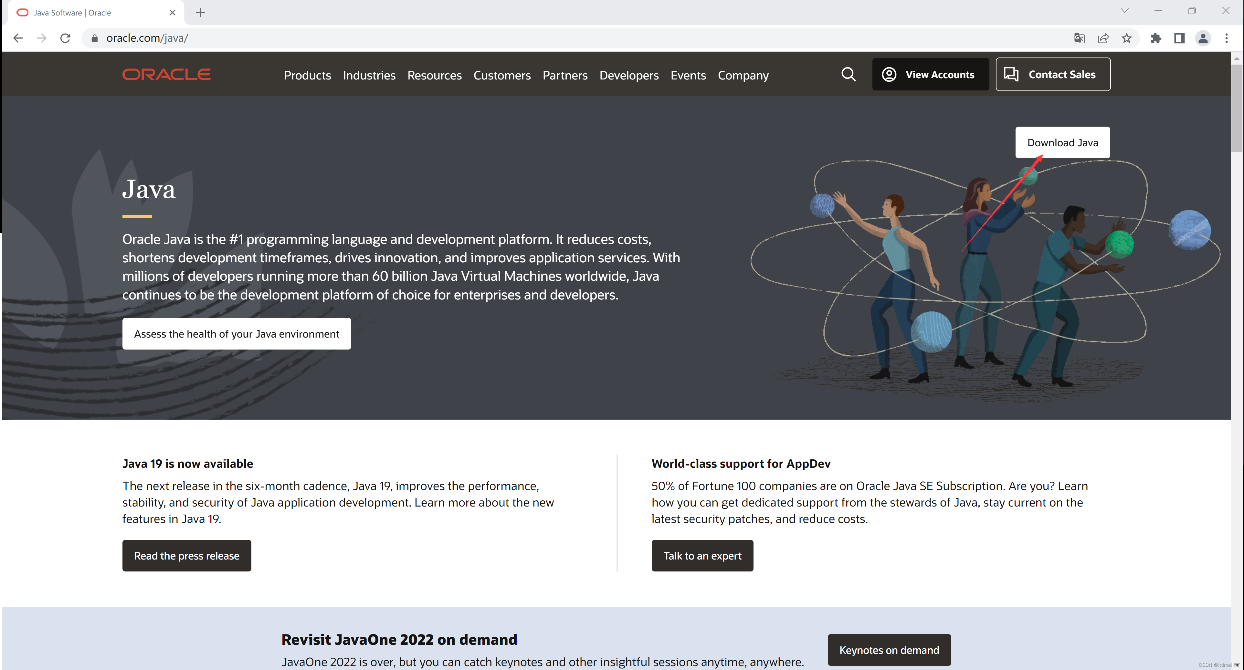1244x670 pixels.
Task: Open the extensions puzzle icon
Action: [1155, 38]
